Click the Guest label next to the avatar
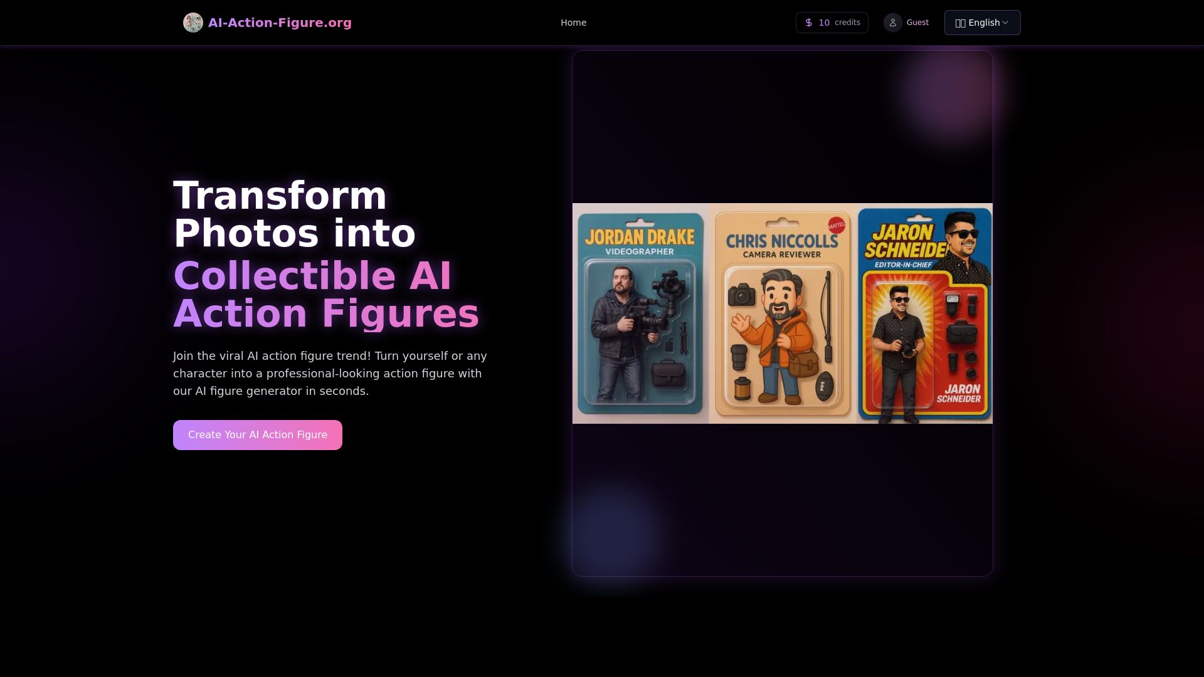 pos(917,22)
